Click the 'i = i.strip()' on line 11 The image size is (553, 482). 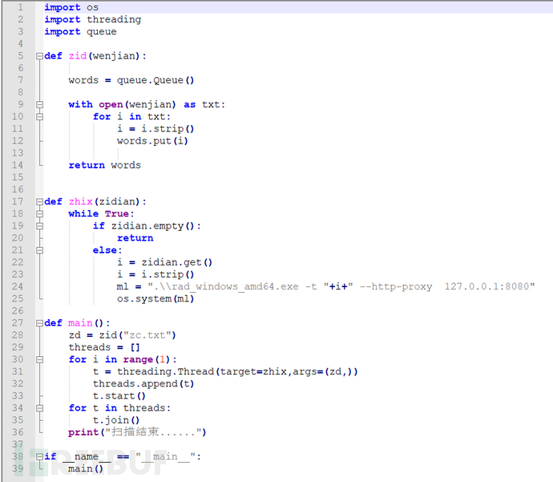(155, 129)
